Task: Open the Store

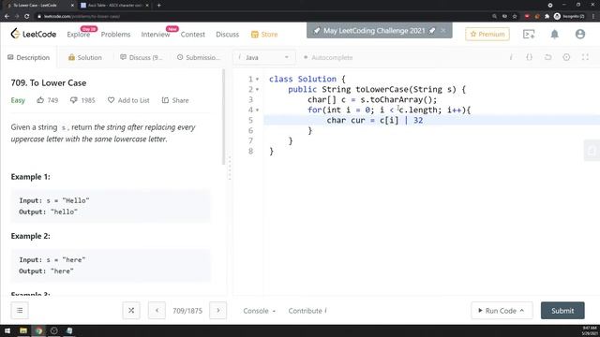Action: pos(264,35)
